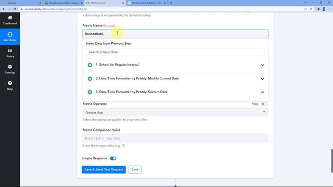Click the Search & Map Data box
The width and height of the screenshot is (333, 187).
175,52
